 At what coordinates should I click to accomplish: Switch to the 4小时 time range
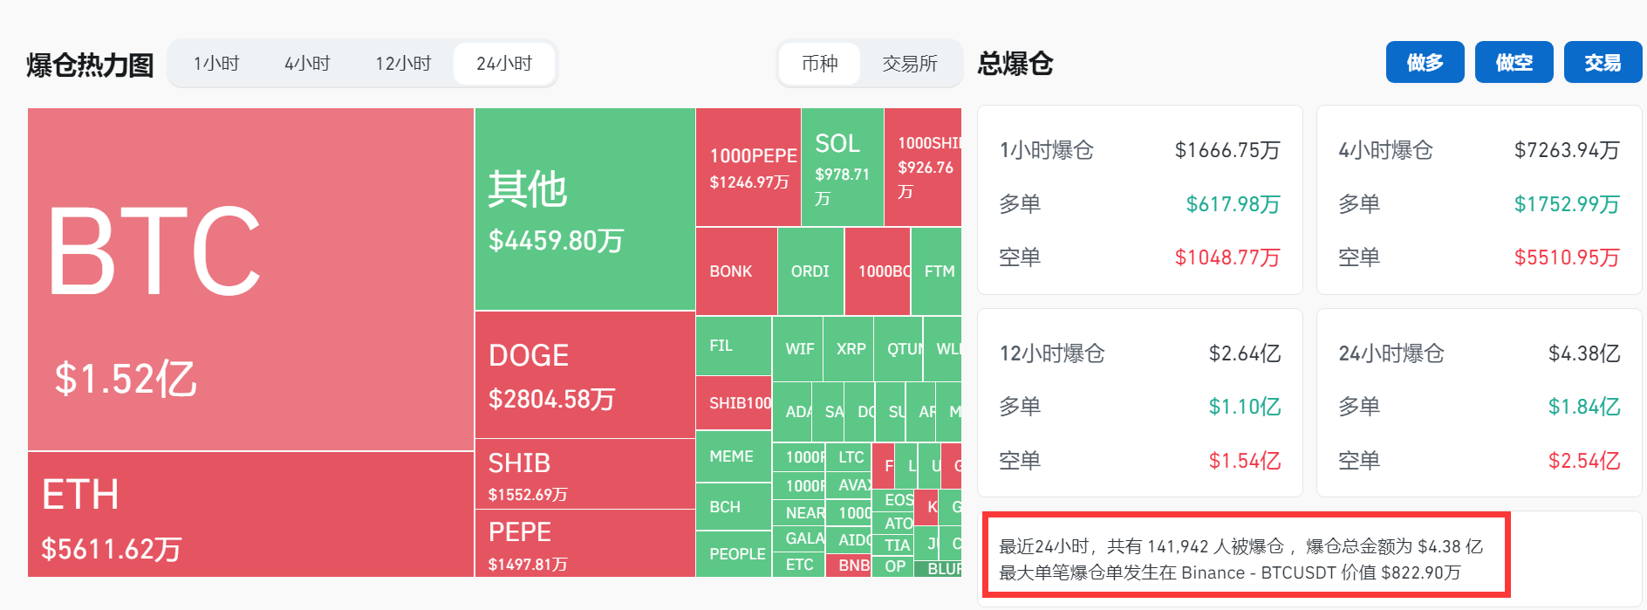tap(307, 64)
